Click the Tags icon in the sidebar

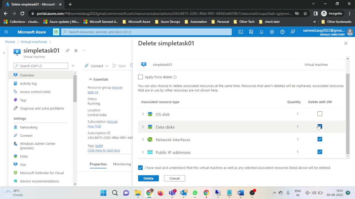16,100
